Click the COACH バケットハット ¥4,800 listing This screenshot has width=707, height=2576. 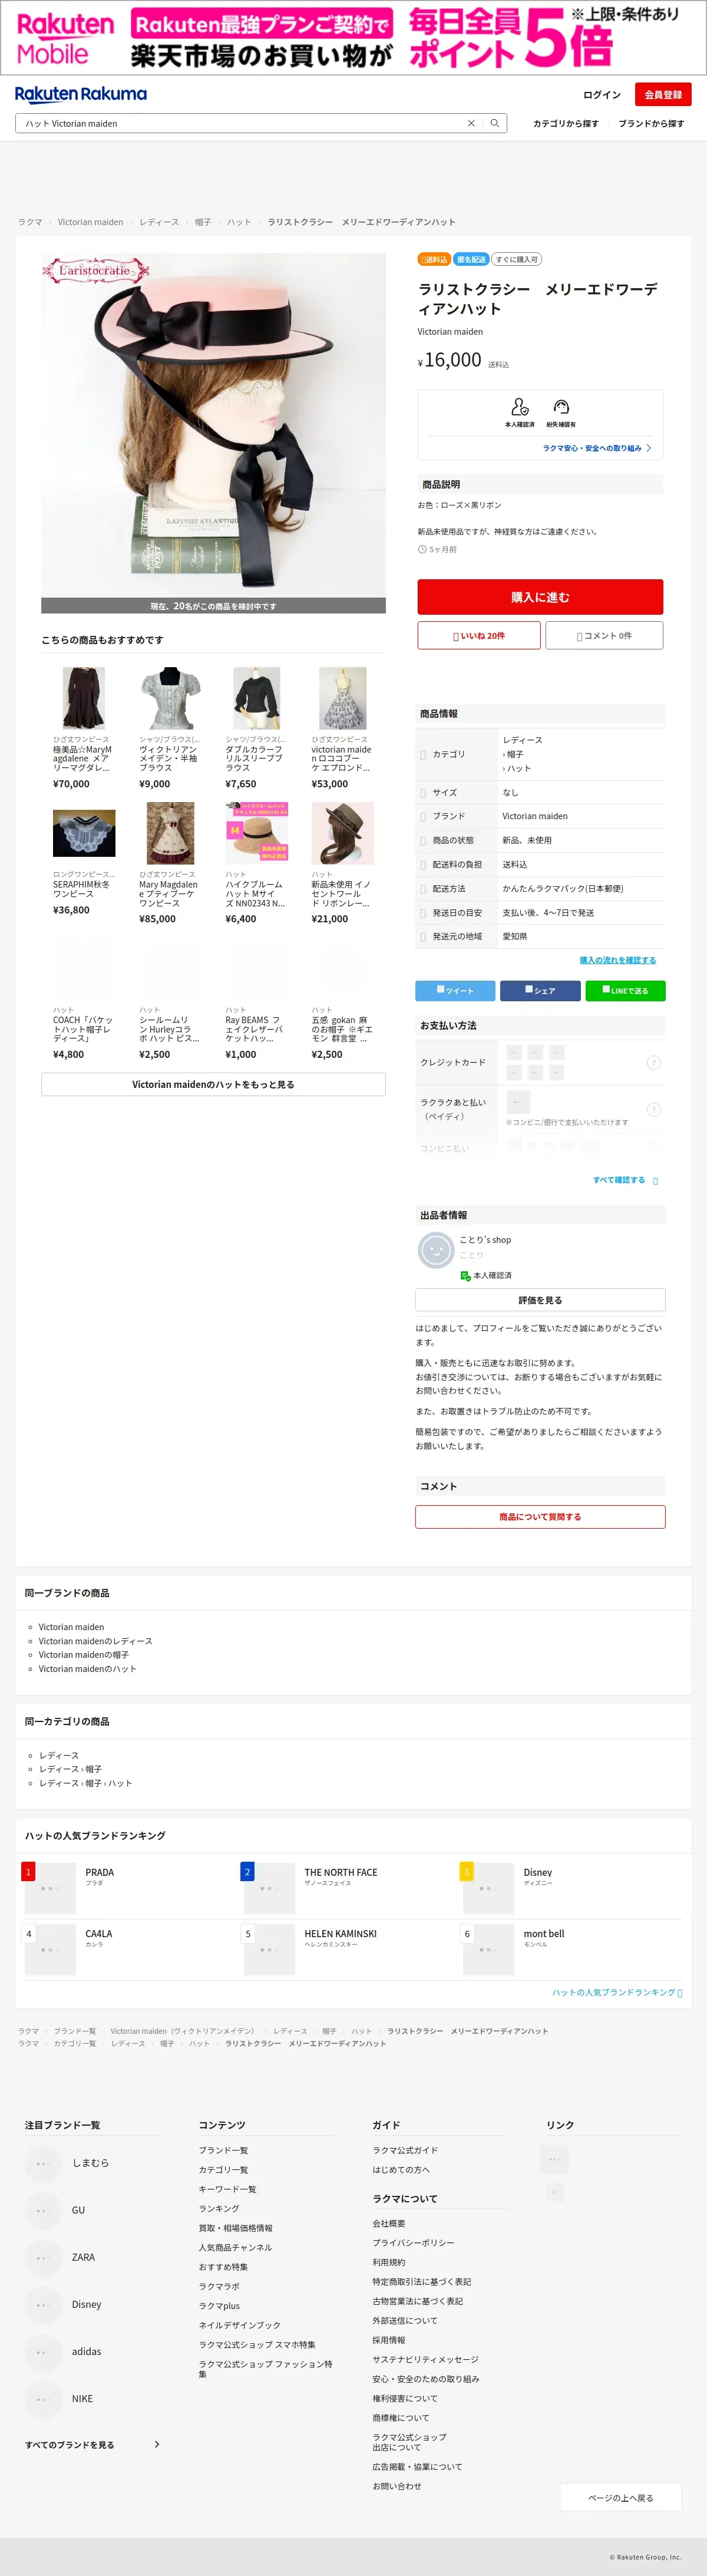tap(84, 1001)
